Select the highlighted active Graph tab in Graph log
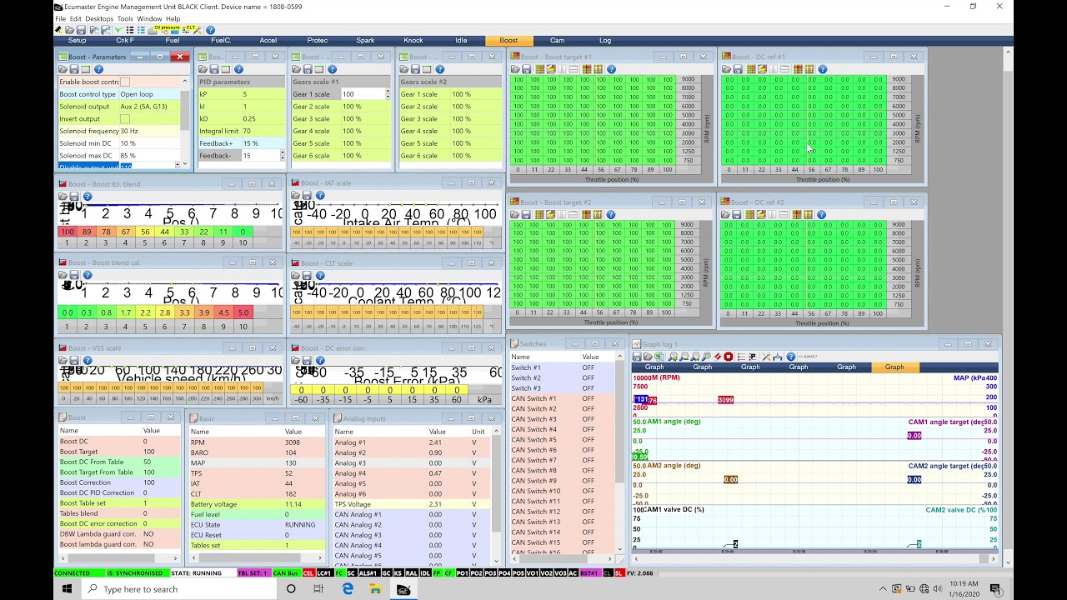Screen dimensions: 1067x600 894,367
